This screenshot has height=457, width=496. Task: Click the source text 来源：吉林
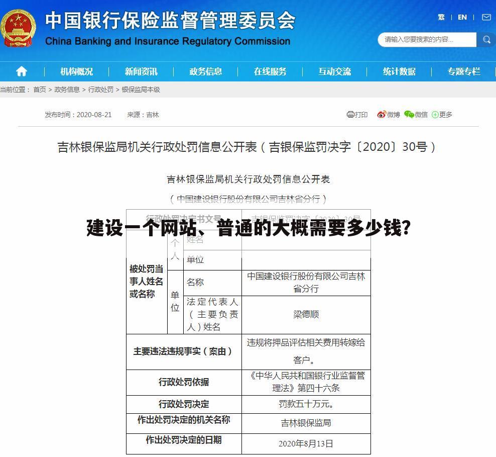[143, 115]
